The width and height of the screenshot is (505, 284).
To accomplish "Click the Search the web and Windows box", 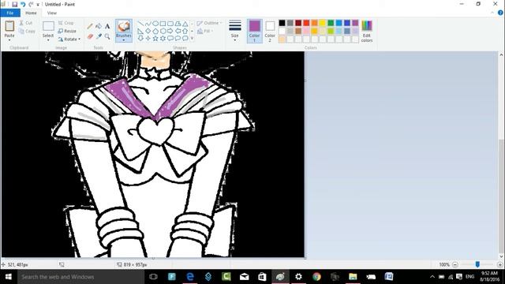I will pyautogui.click(x=80, y=277).
